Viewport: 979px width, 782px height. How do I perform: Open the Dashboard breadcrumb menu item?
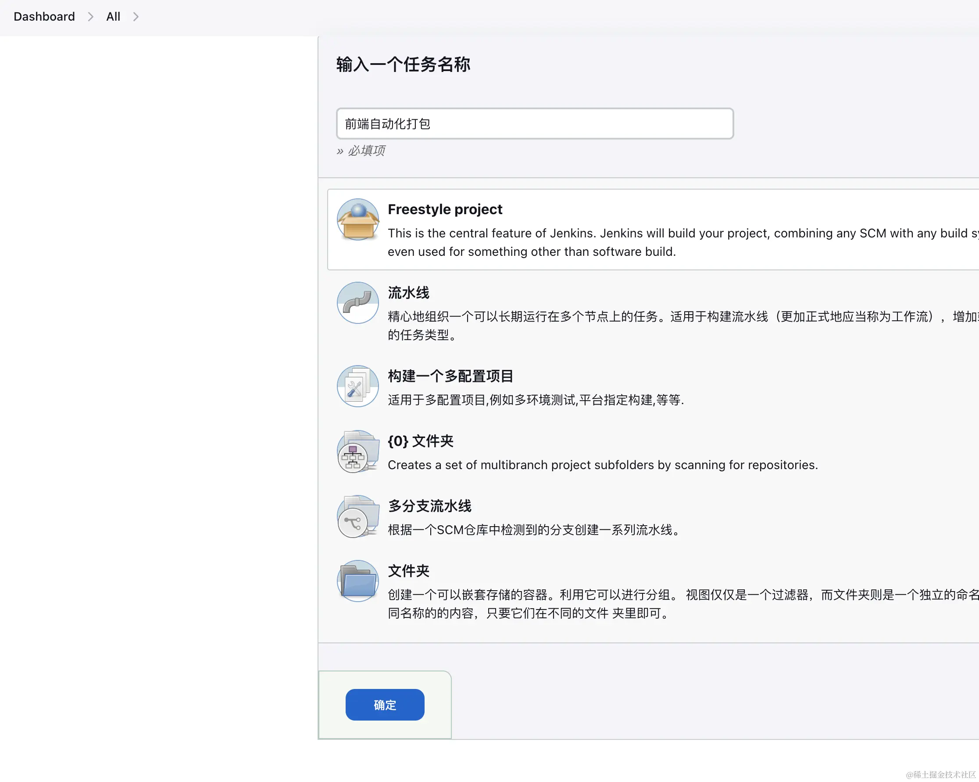click(x=43, y=16)
